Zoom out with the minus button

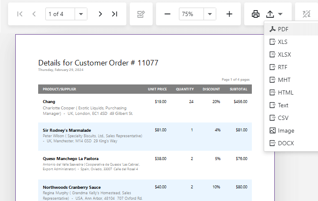pos(167,14)
